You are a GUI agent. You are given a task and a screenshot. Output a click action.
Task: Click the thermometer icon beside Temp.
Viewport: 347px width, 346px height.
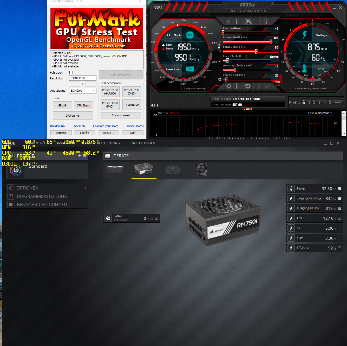coord(291,188)
